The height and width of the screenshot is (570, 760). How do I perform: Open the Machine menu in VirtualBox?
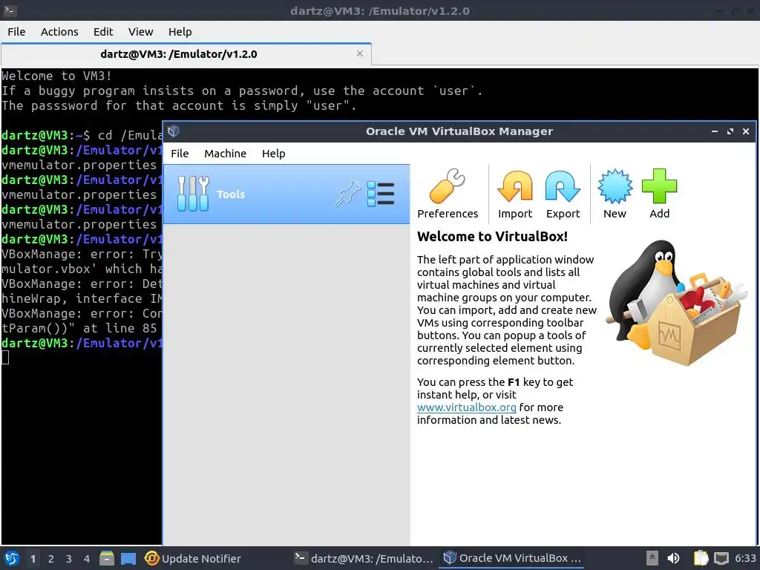(225, 154)
